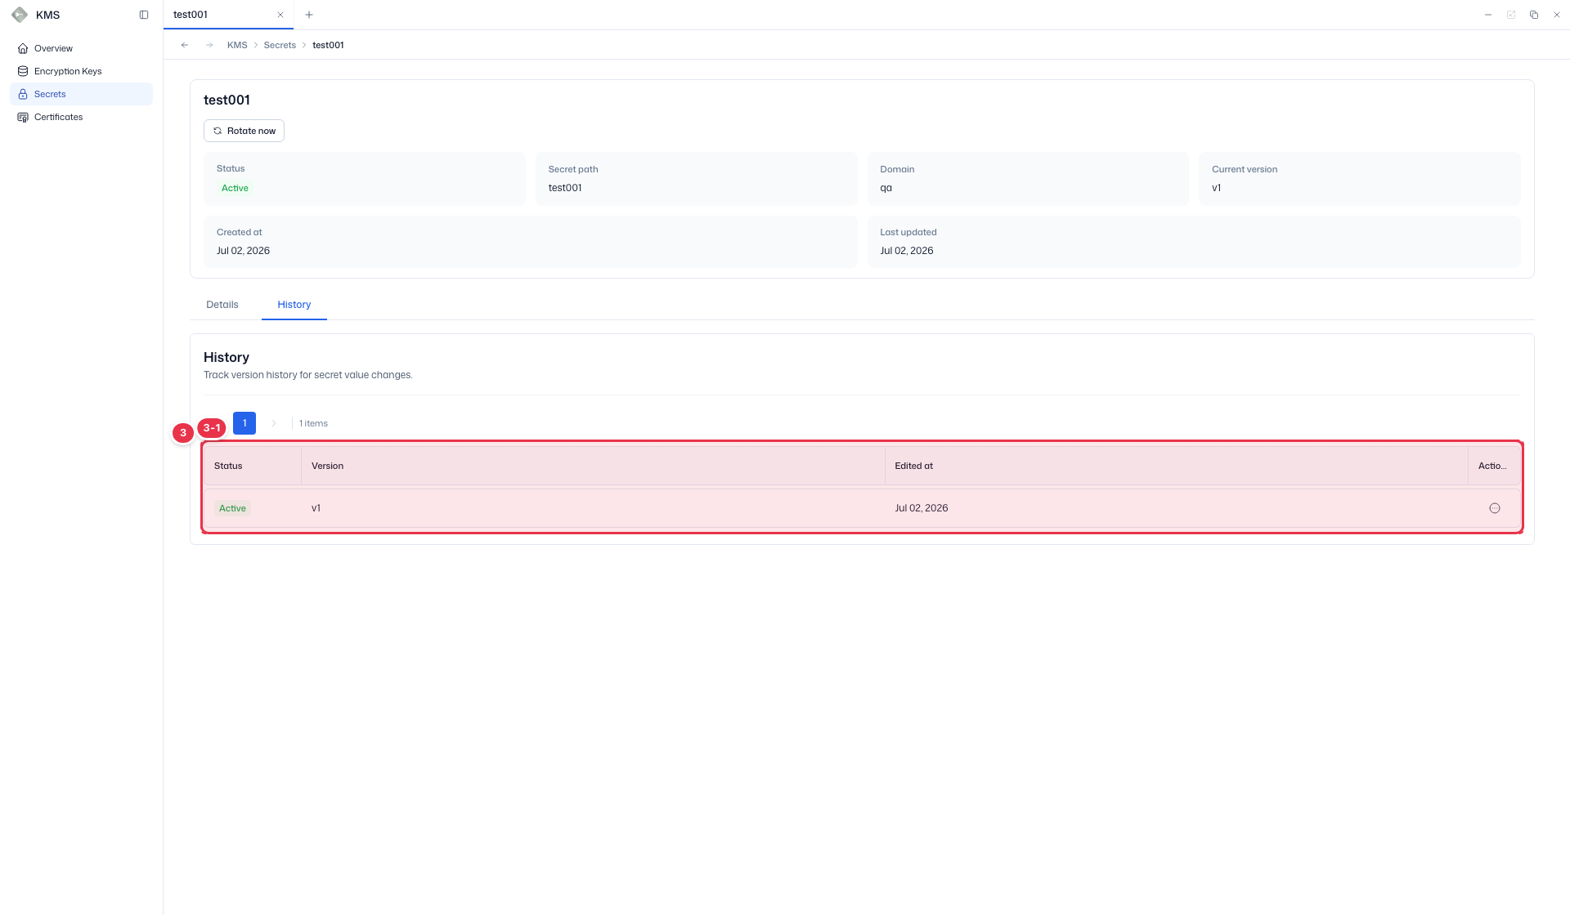
Task: Open Overview in the sidebar
Action: tap(81, 48)
